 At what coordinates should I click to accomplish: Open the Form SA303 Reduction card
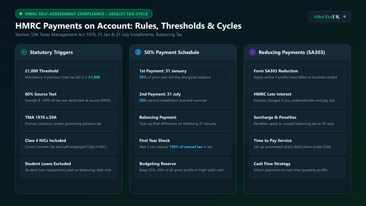297,75
